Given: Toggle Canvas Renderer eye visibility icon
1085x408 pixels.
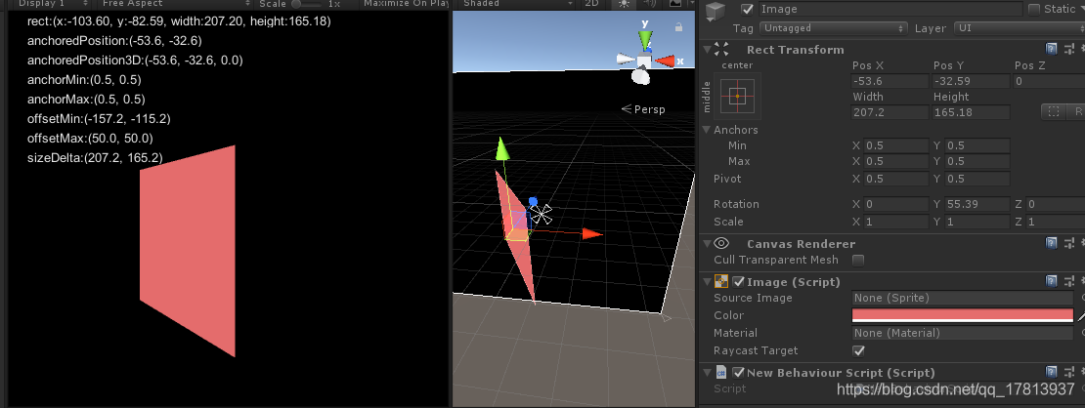Looking at the screenshot, I should pos(721,243).
